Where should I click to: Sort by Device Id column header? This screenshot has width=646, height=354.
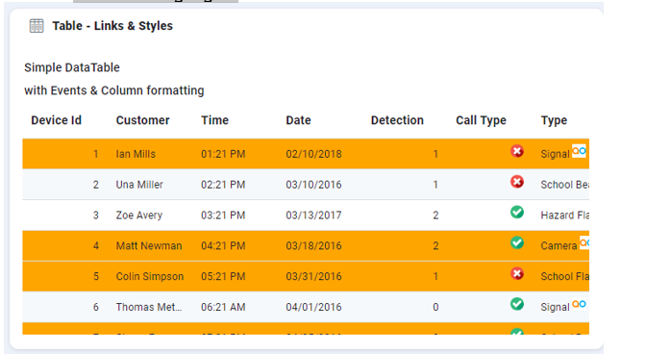(57, 120)
